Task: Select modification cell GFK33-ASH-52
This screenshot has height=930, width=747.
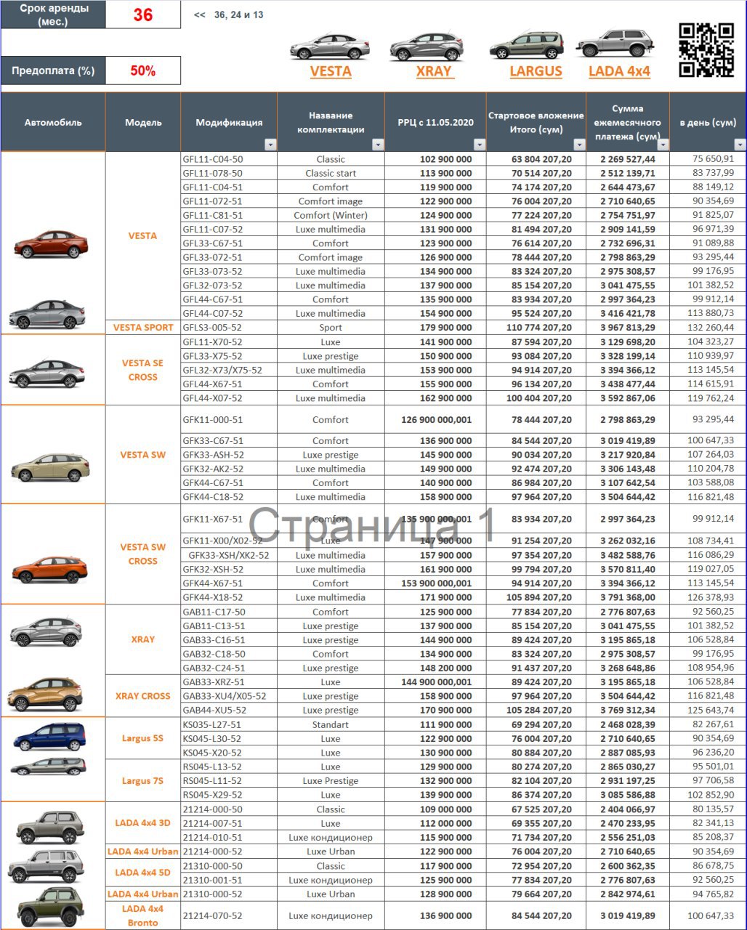Action: coord(229,455)
